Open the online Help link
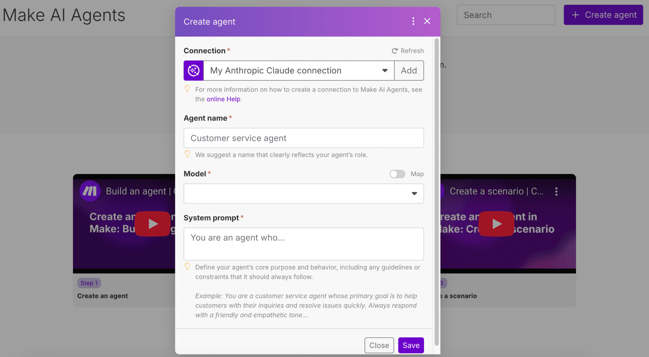Viewport: 649px width, 357px height. 223,99
